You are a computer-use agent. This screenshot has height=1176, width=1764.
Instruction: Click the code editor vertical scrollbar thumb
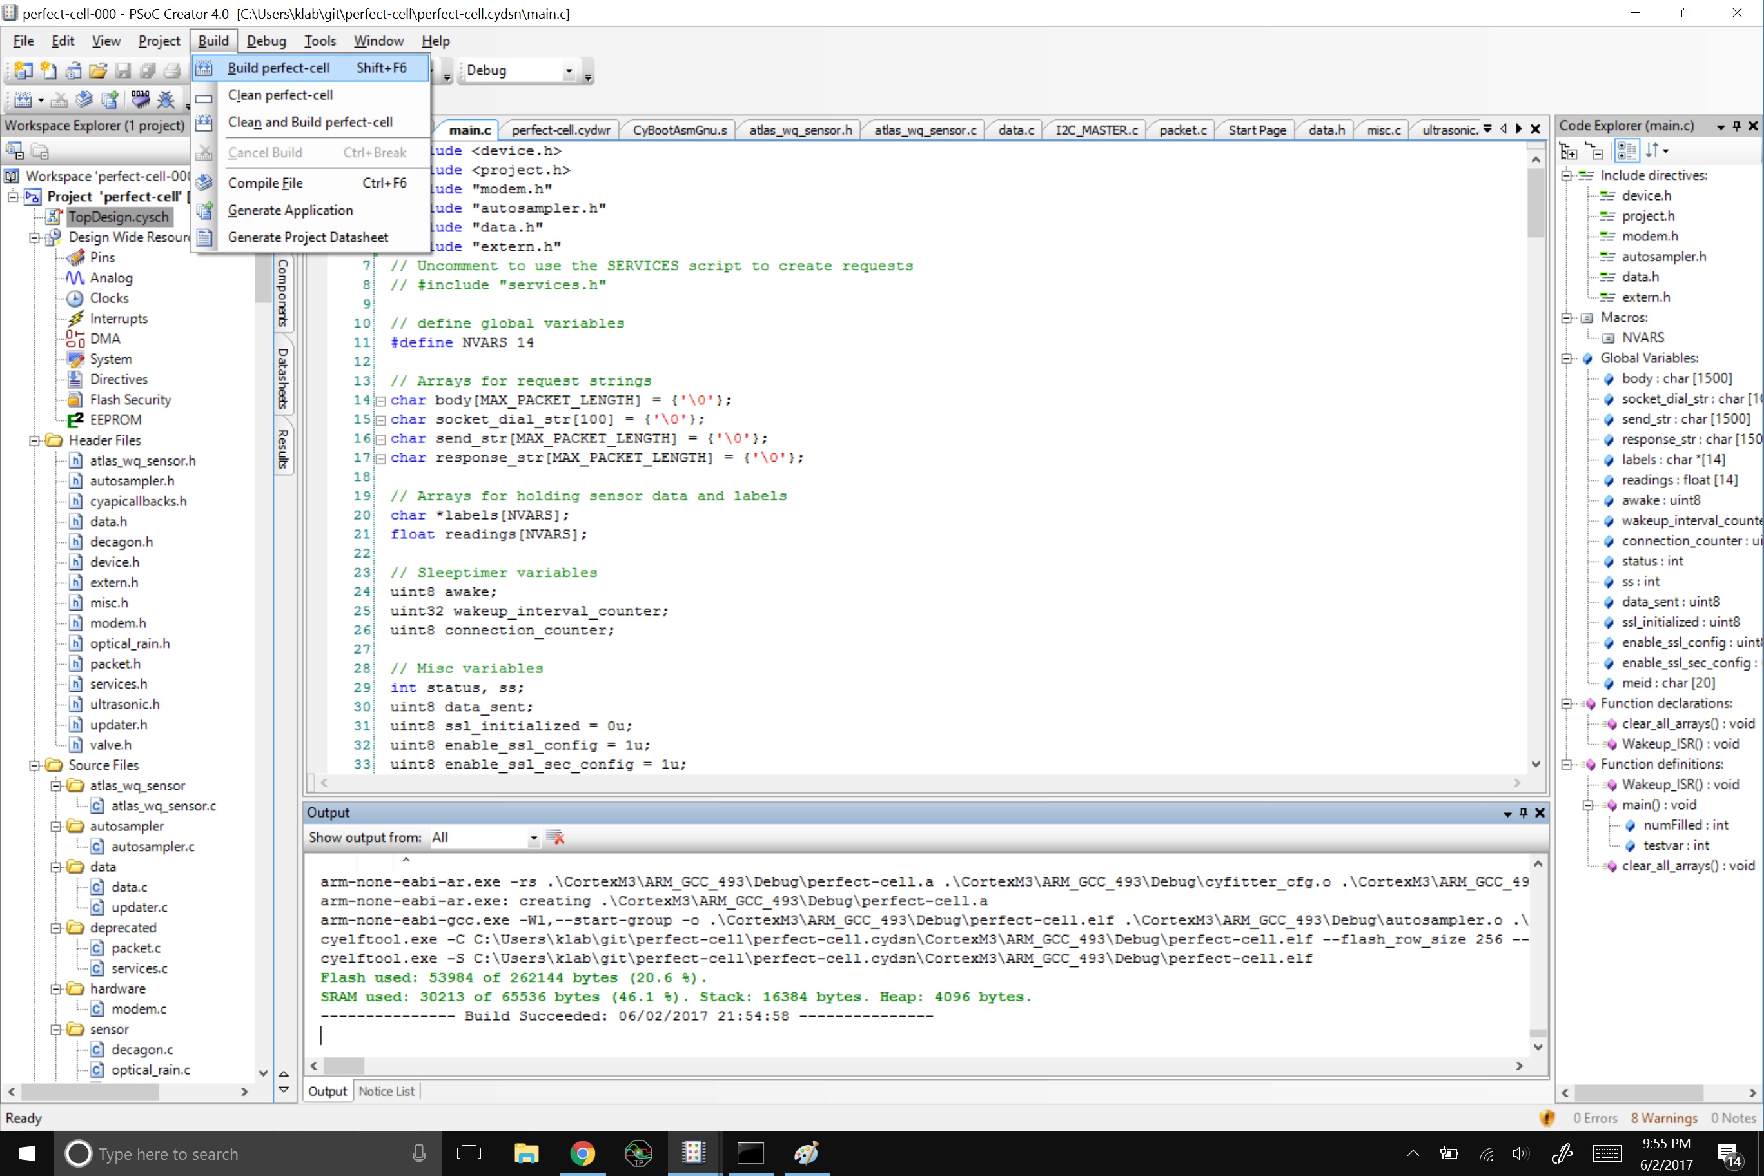(x=1535, y=203)
